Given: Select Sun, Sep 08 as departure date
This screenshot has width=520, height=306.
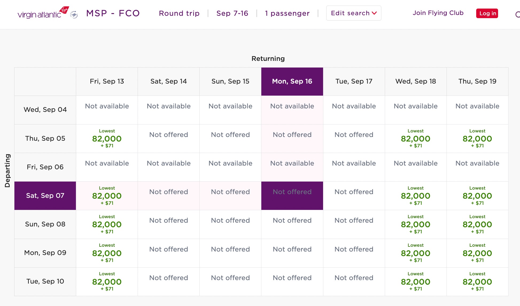Looking at the screenshot, I should click(45, 224).
